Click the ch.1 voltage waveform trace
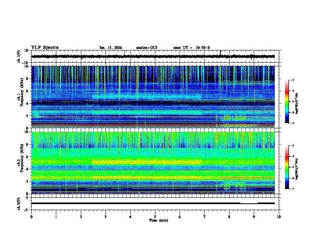 [153, 56]
